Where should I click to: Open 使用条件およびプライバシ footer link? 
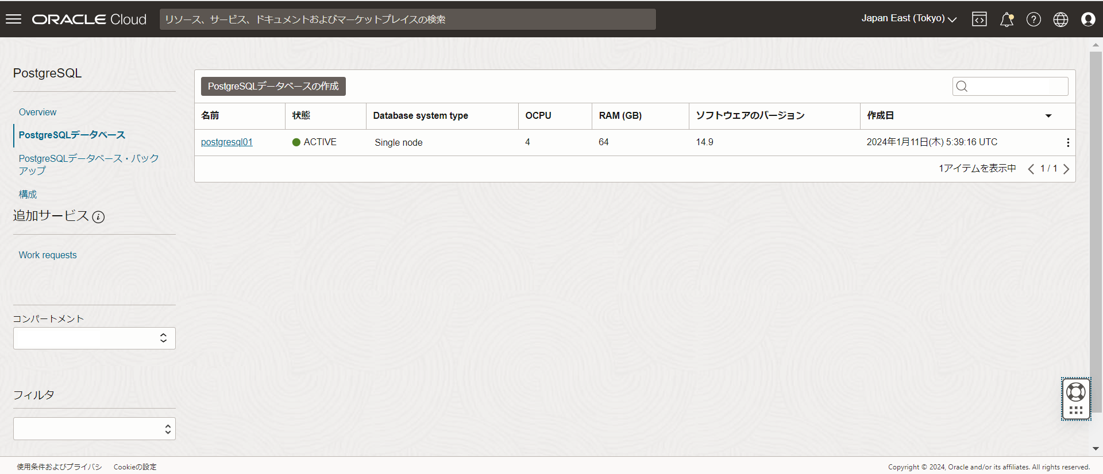[x=59, y=467]
